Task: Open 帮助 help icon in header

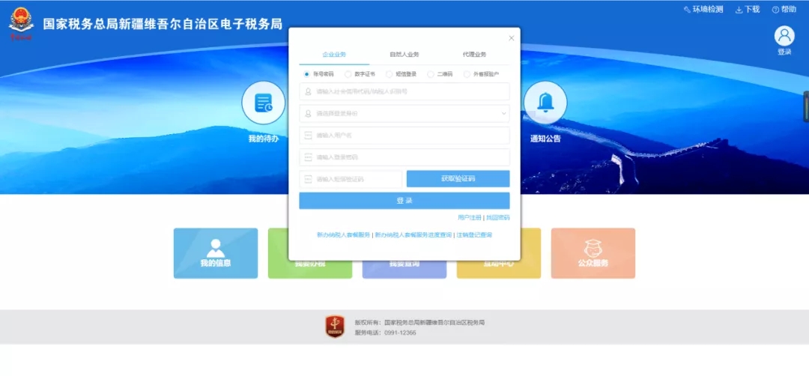Action: coord(775,10)
